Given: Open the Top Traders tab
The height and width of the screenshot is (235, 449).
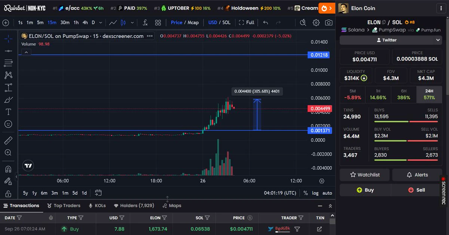Looking at the screenshot, I should (x=64, y=205).
